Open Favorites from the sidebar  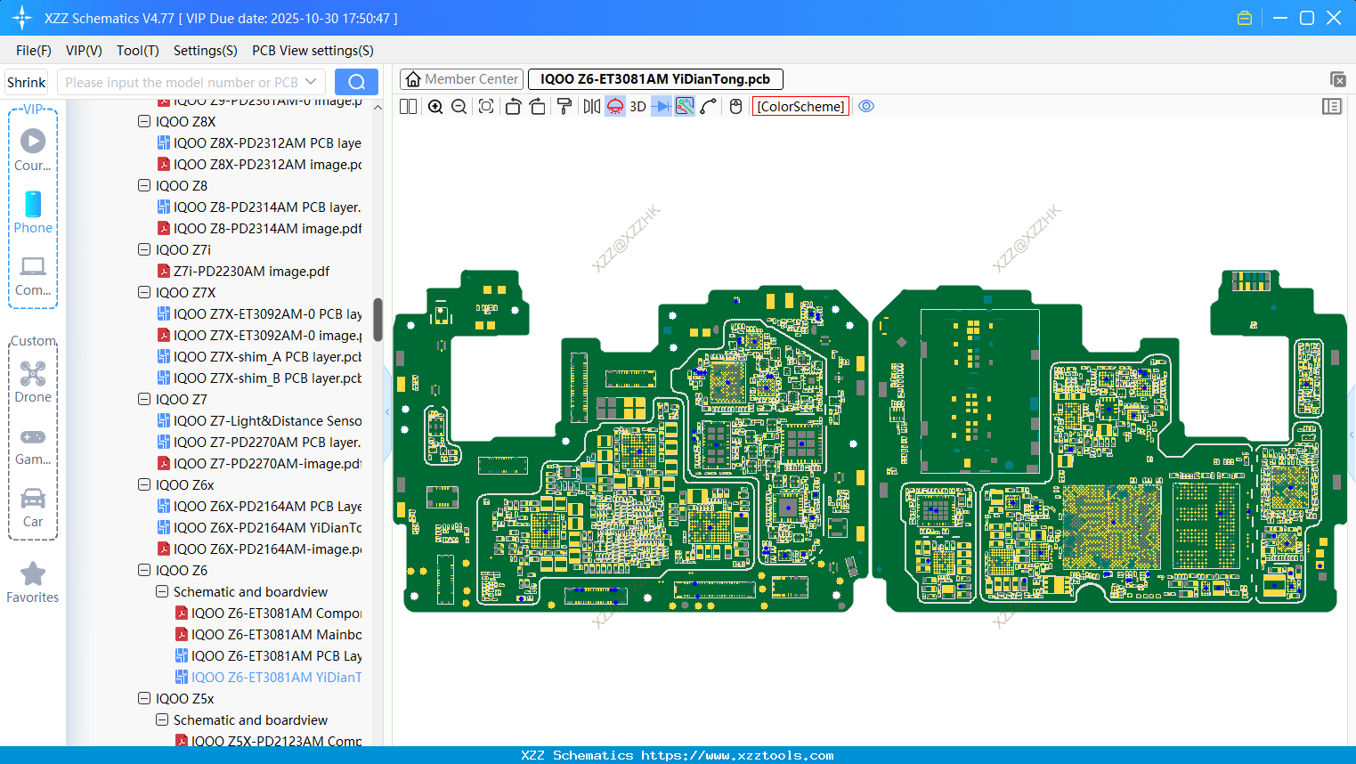[33, 582]
